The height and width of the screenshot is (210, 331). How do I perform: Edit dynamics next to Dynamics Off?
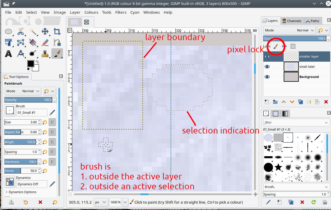pyautogui.click(x=52, y=184)
